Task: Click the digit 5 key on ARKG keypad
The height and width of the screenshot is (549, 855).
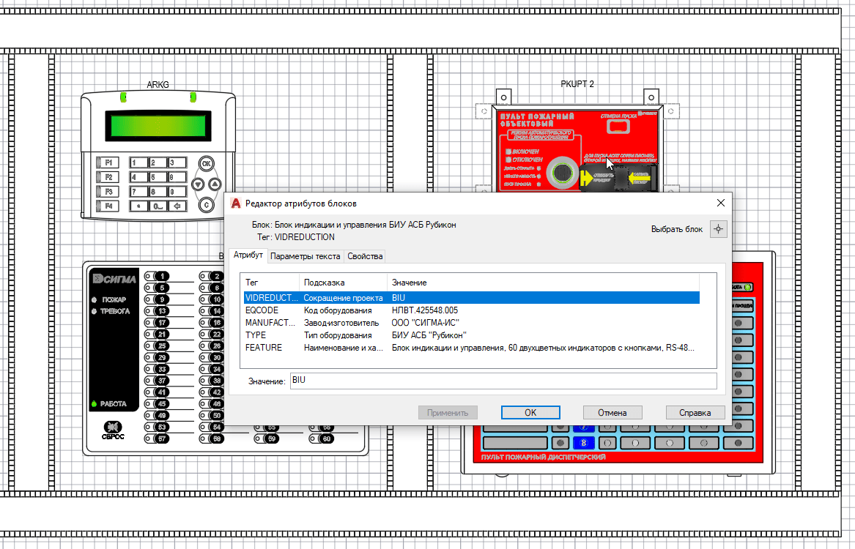Action: pos(158,177)
